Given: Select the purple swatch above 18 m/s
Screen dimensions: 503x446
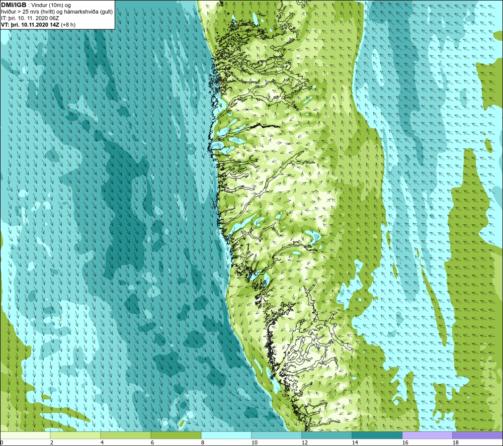Looking at the screenshot, I should pos(477,435).
